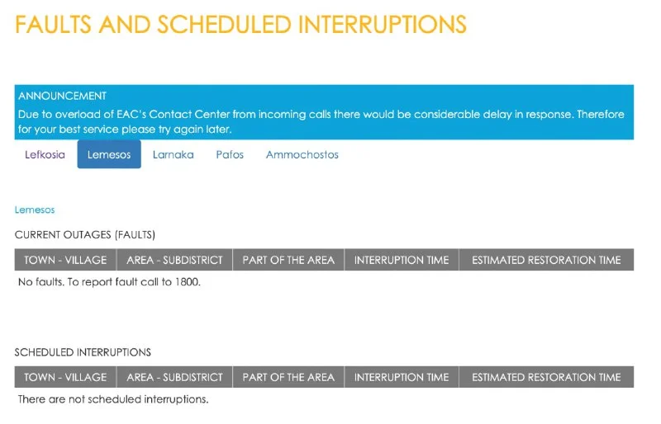Viewport: 661px width, 424px height.
Task: Click the blue Lemesos section label
Action: coord(35,210)
